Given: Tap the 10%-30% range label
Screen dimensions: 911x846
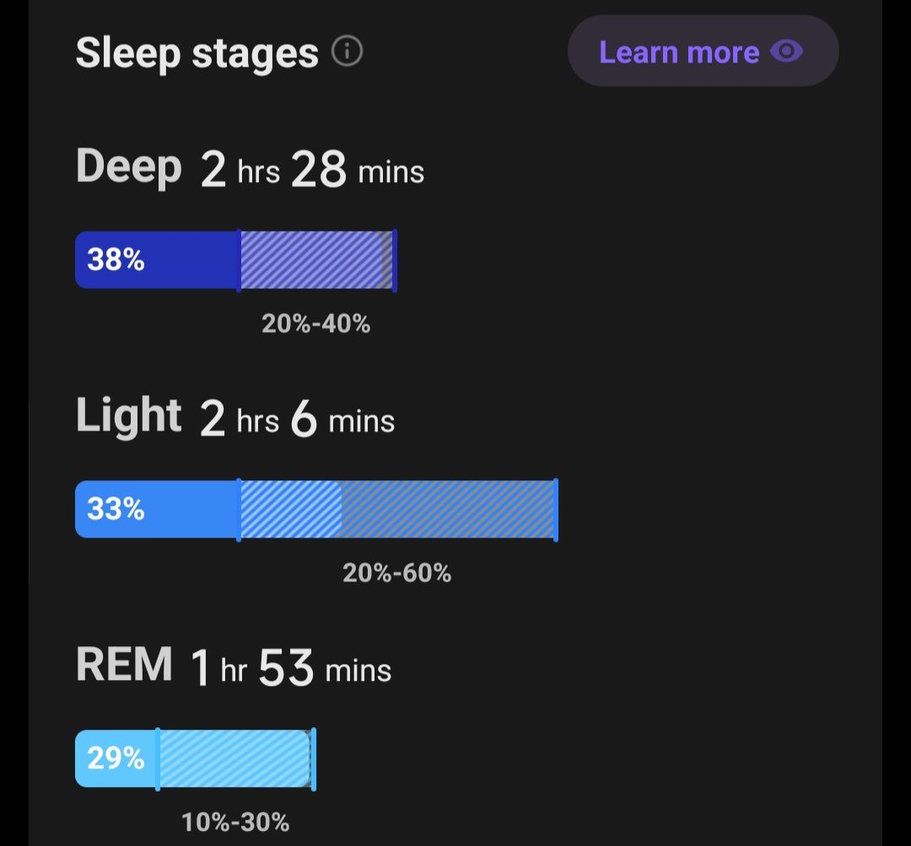Looking at the screenshot, I should coord(235,822).
